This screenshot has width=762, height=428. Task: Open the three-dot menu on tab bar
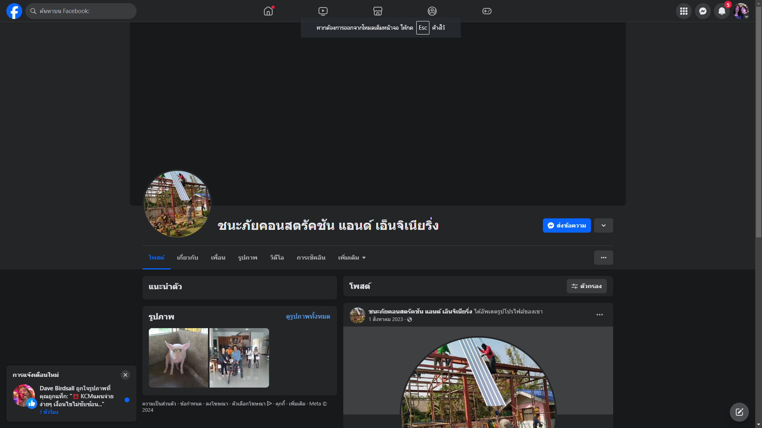pos(604,258)
